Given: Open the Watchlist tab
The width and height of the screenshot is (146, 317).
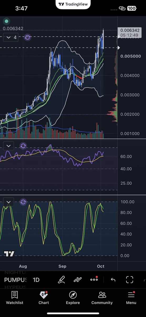Looking at the screenshot, I should pyautogui.click(x=15, y=298).
